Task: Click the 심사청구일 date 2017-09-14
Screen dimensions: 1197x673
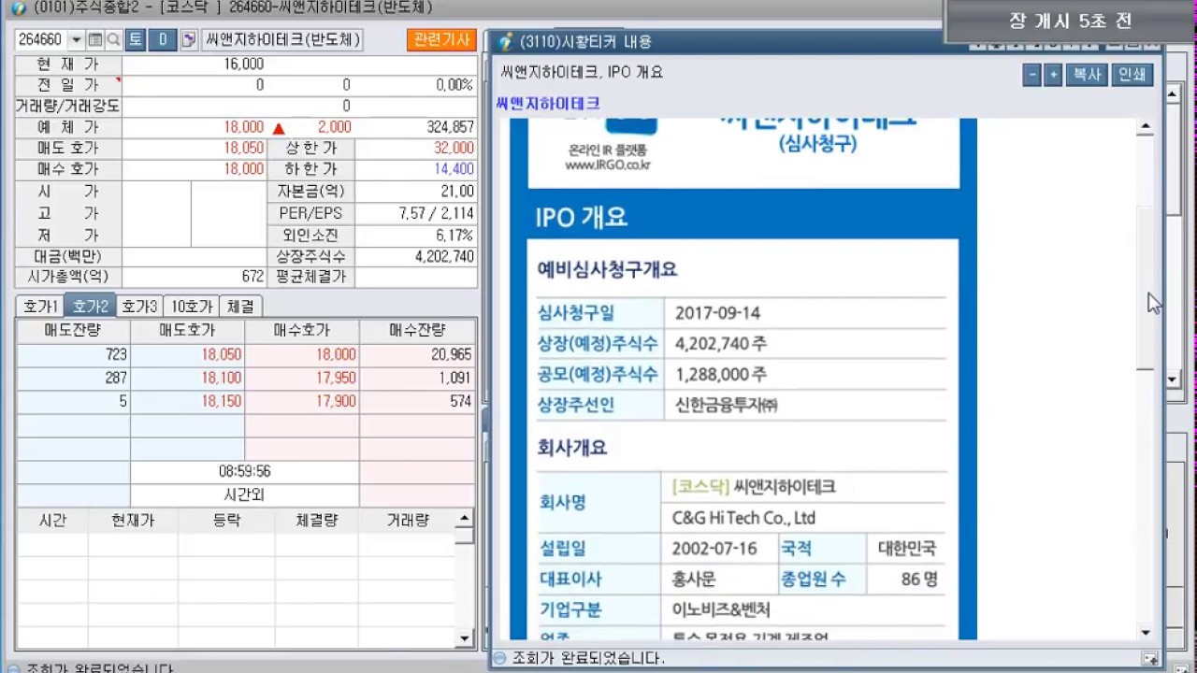Action: coord(716,313)
